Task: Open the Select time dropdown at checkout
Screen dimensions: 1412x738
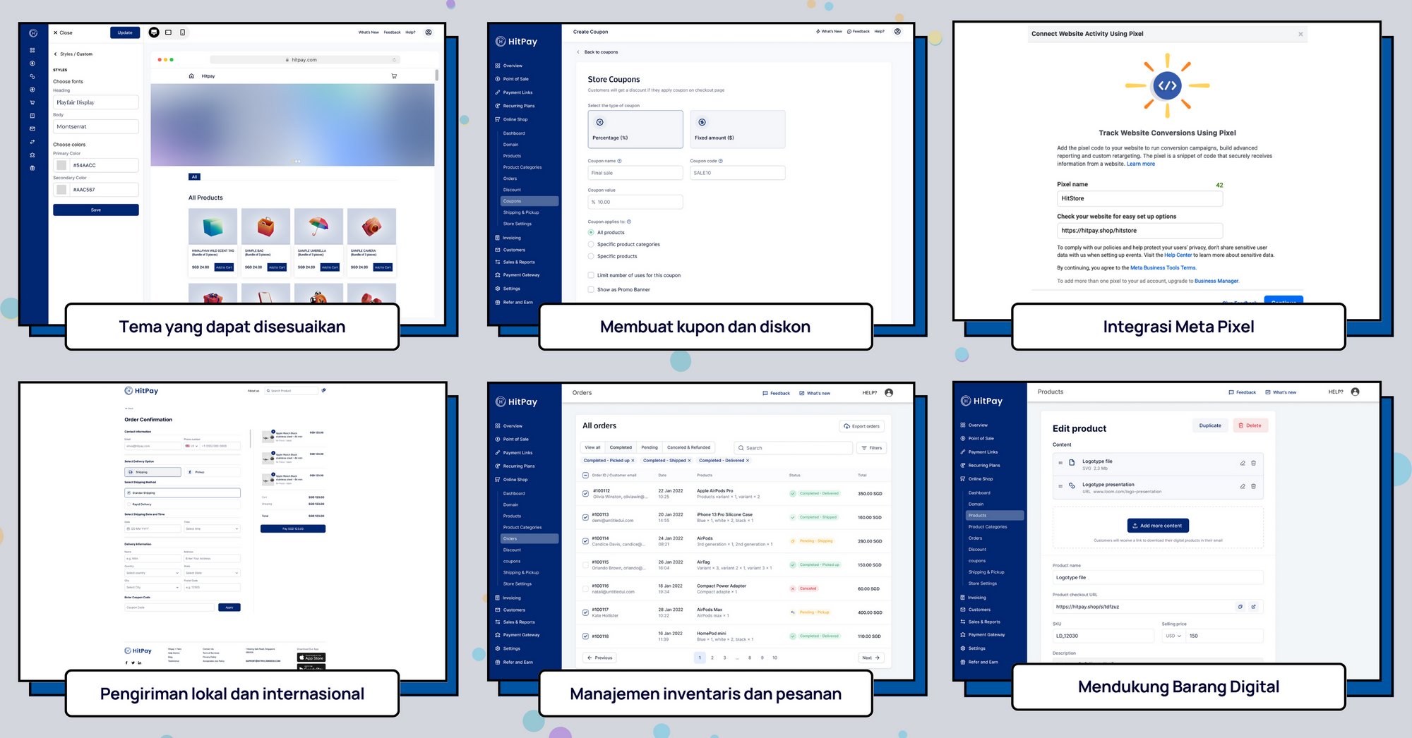Action: click(x=212, y=528)
